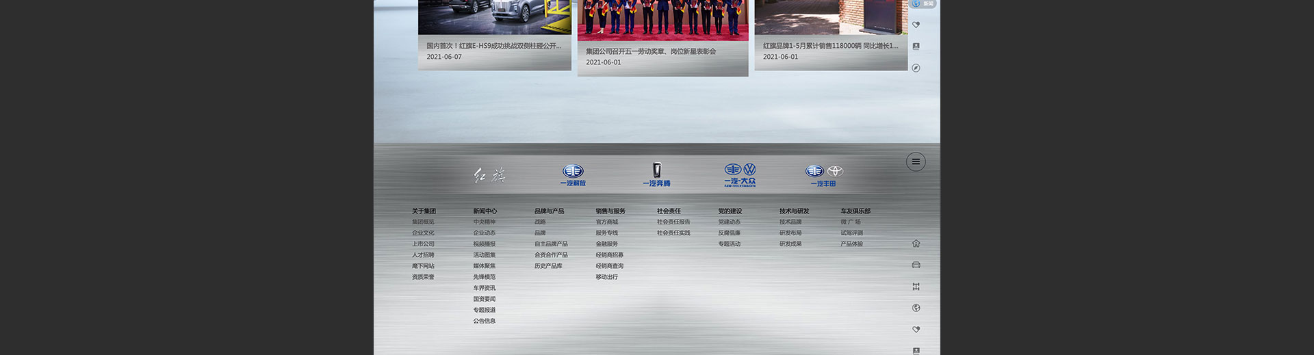Viewport: 1314px width, 355px height.
Task: Click the 一汽丰田 Toyota brand logo
Action: coord(823,175)
